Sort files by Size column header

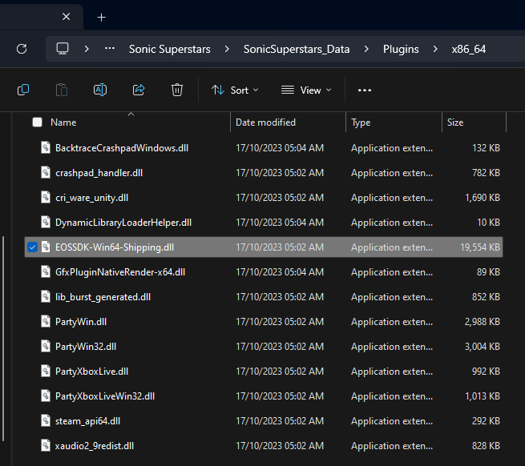coord(455,123)
